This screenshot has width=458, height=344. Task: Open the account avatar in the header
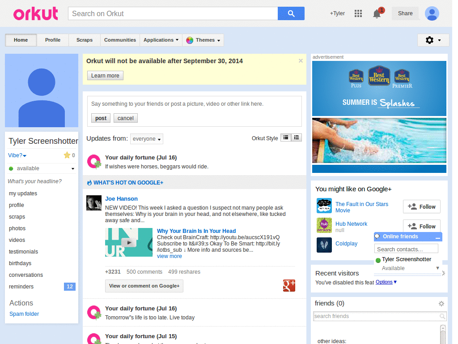(x=432, y=13)
